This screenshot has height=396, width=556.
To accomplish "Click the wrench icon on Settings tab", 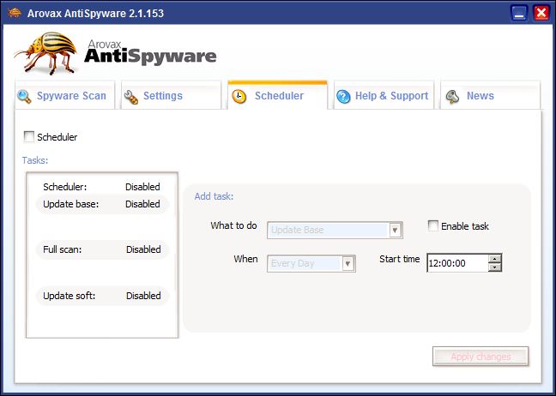I will pyautogui.click(x=130, y=97).
